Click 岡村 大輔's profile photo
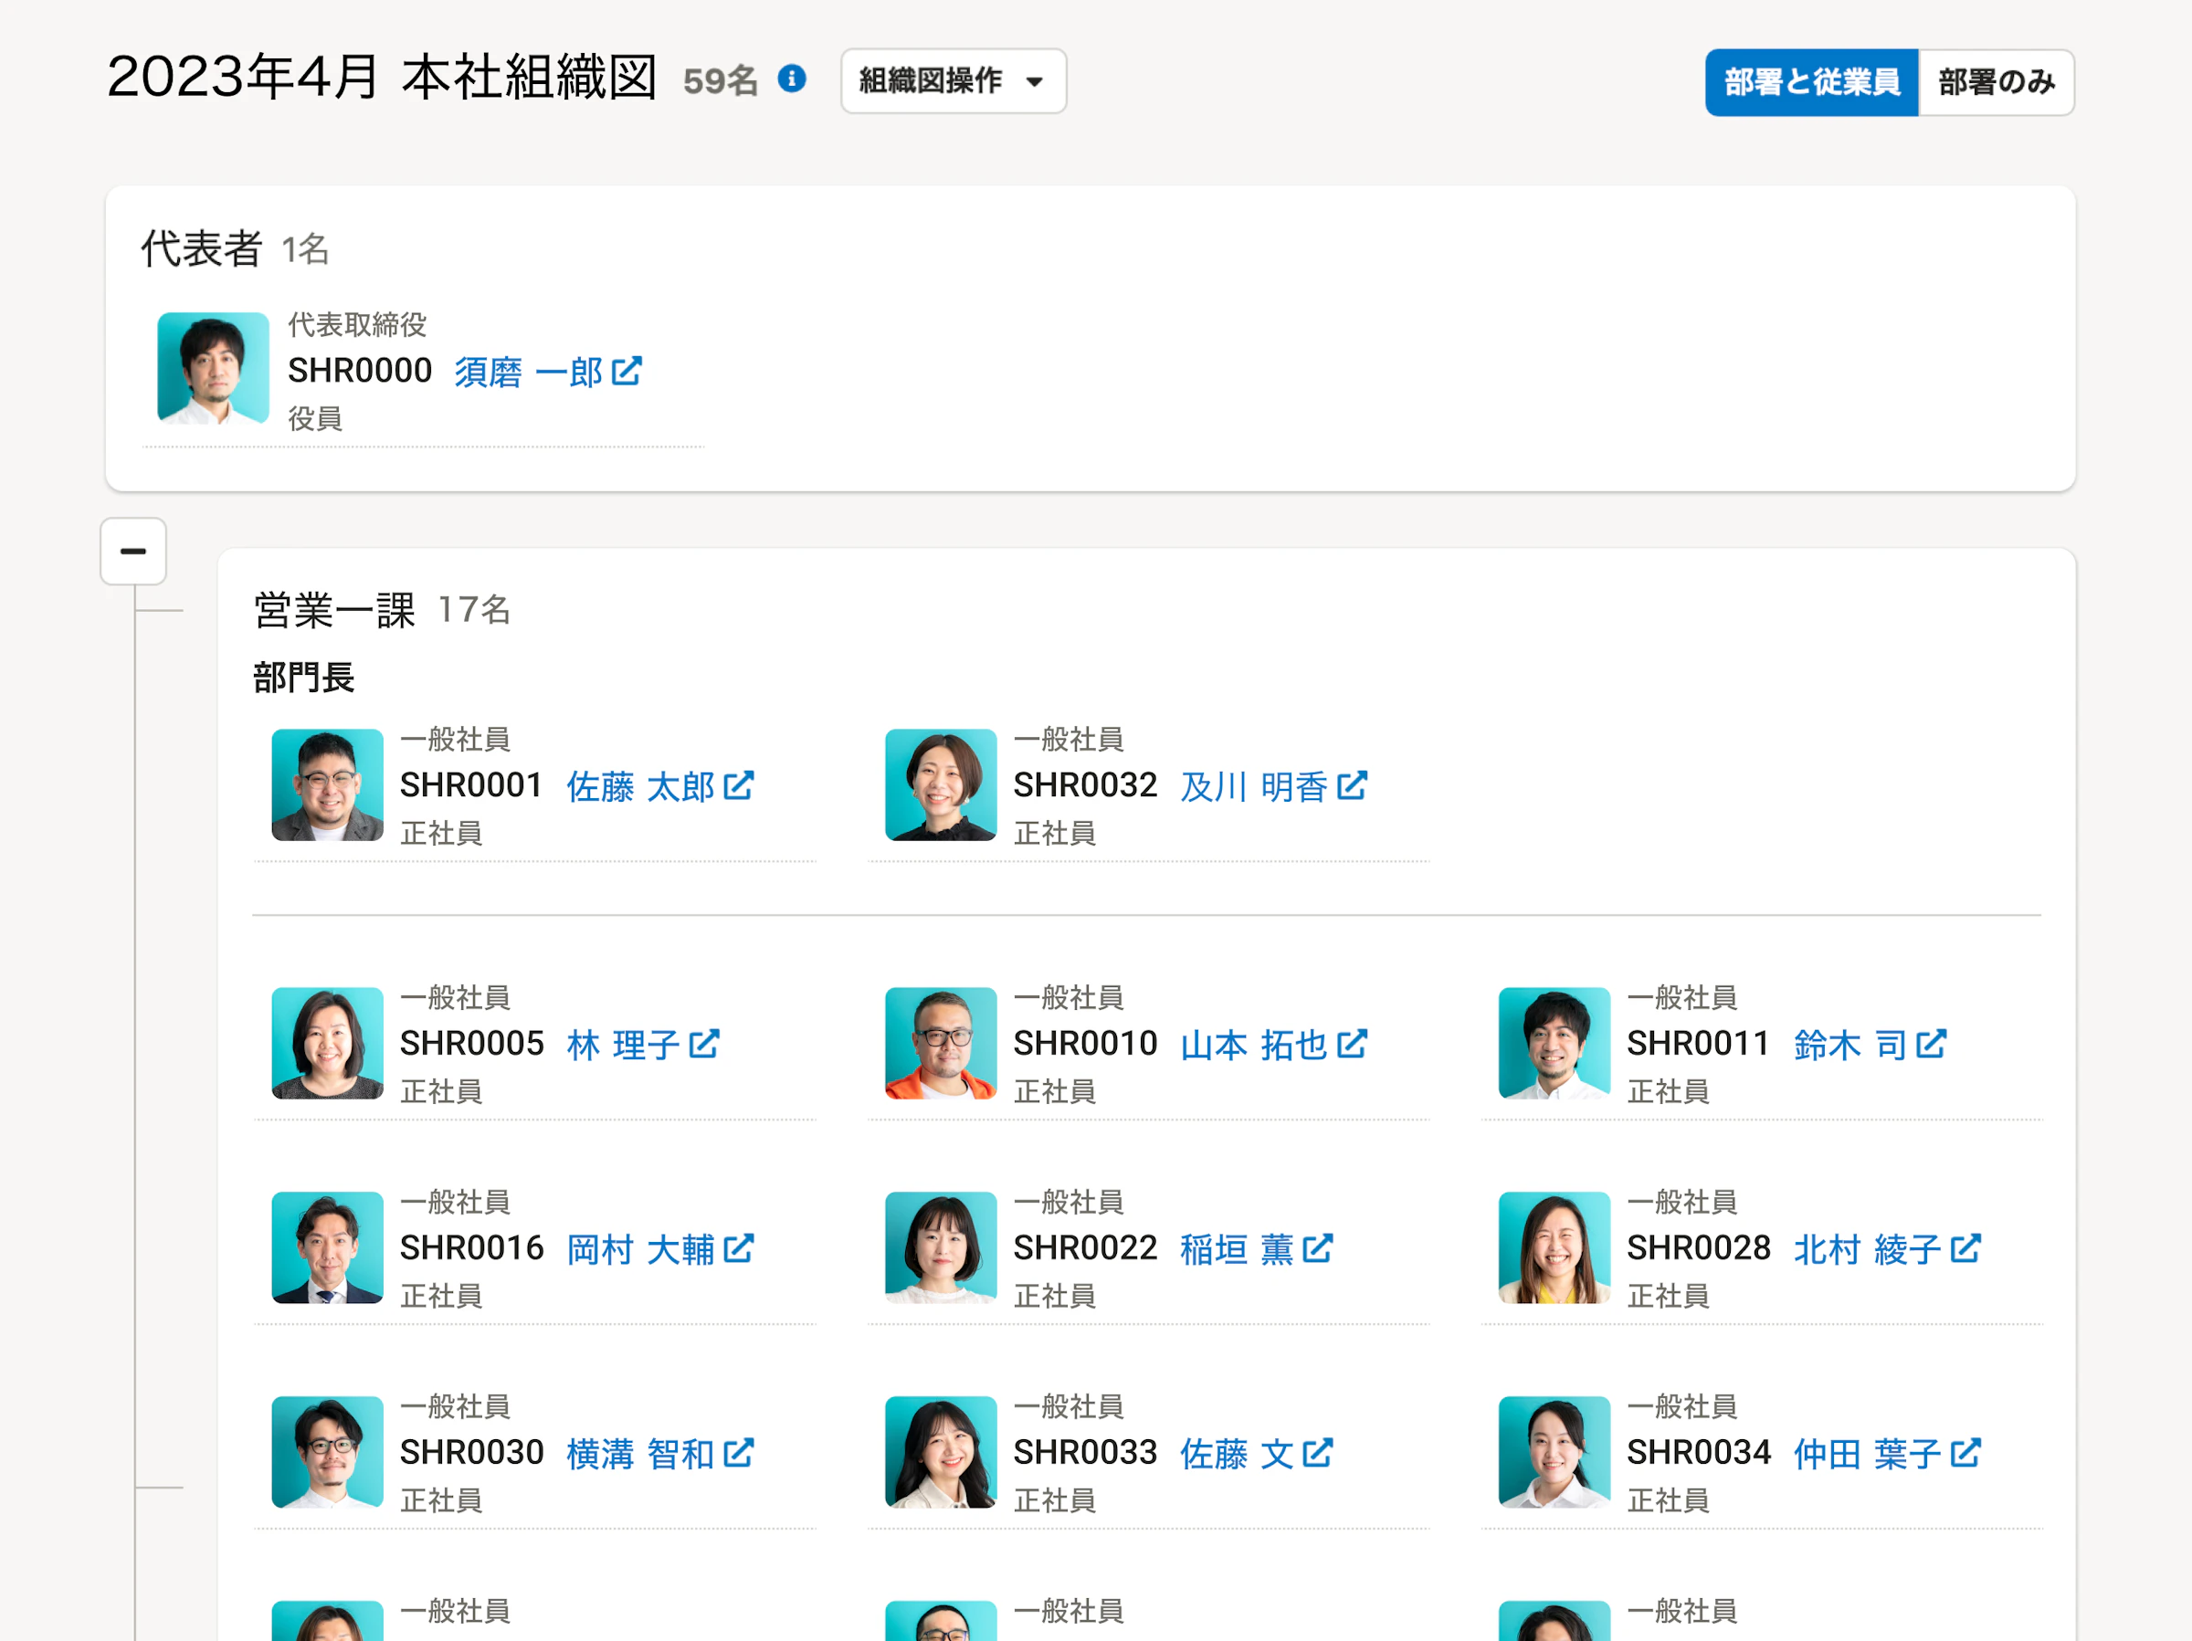This screenshot has height=1641, width=2192. pyautogui.click(x=327, y=1247)
